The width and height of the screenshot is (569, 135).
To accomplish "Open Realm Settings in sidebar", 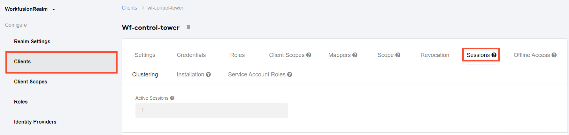I will [32, 41].
